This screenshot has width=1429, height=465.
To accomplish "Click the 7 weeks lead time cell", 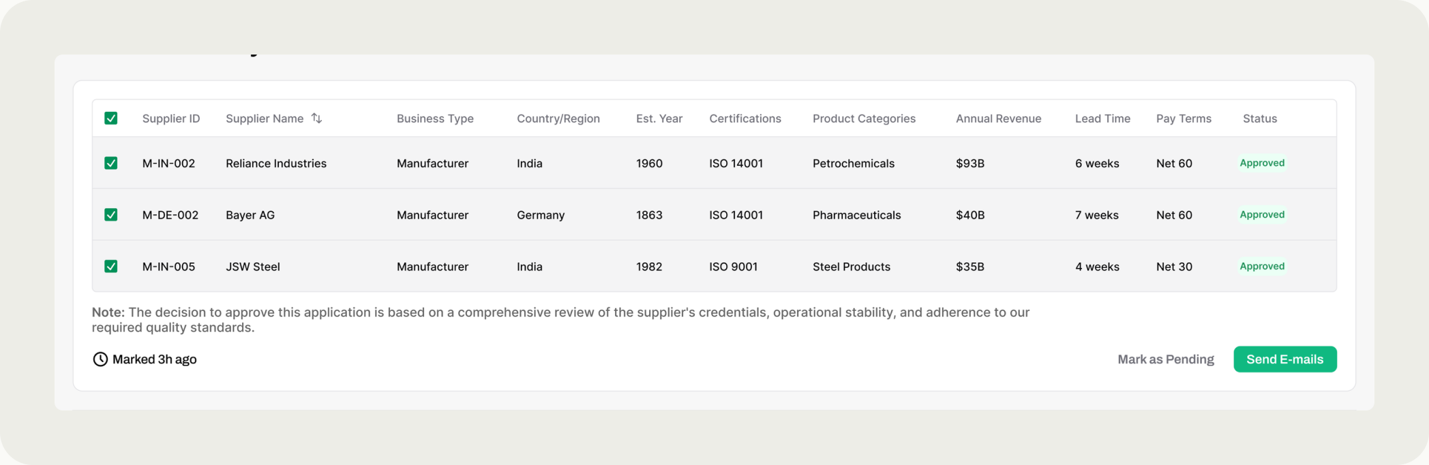I will coord(1097,215).
